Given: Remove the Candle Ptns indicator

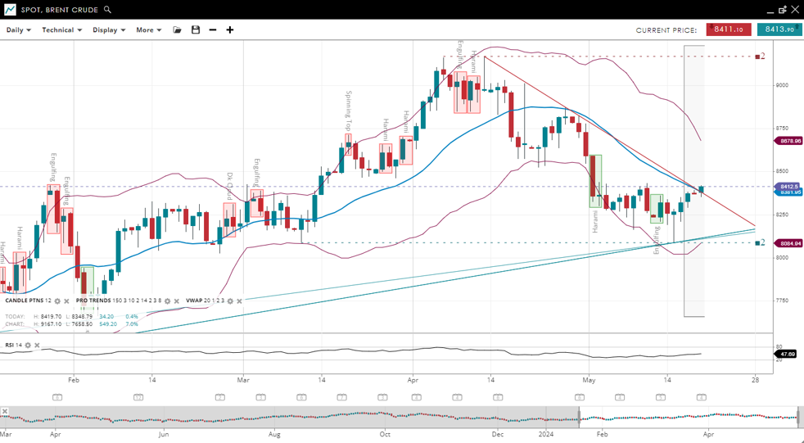Looking at the screenshot, I should point(67,301).
